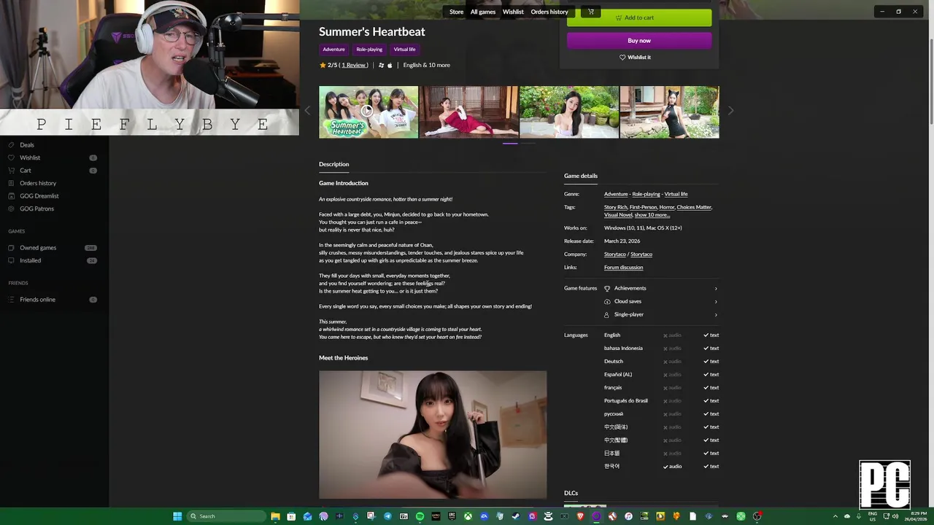Click the Cloud saves icon
Viewport: 934px width, 525px height.
[x=607, y=301]
